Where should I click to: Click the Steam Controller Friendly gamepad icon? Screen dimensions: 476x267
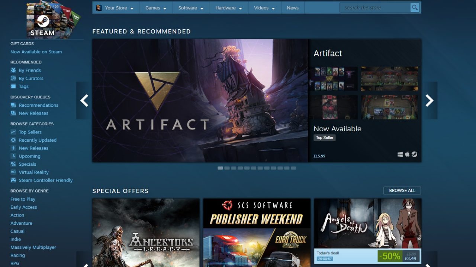coord(13,180)
